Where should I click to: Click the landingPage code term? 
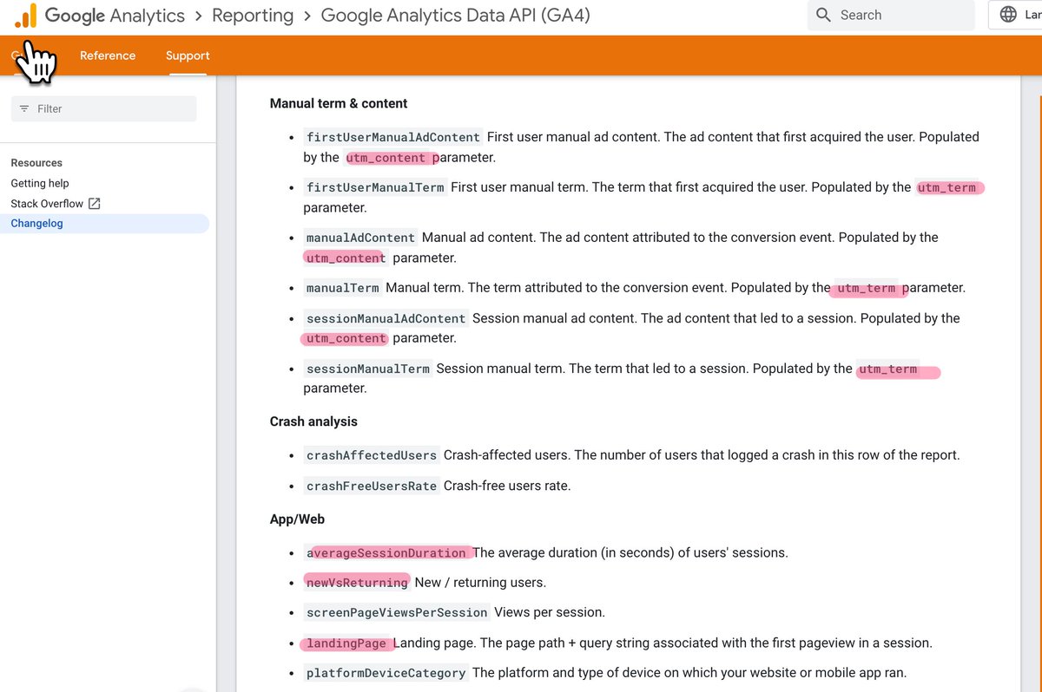[346, 643]
